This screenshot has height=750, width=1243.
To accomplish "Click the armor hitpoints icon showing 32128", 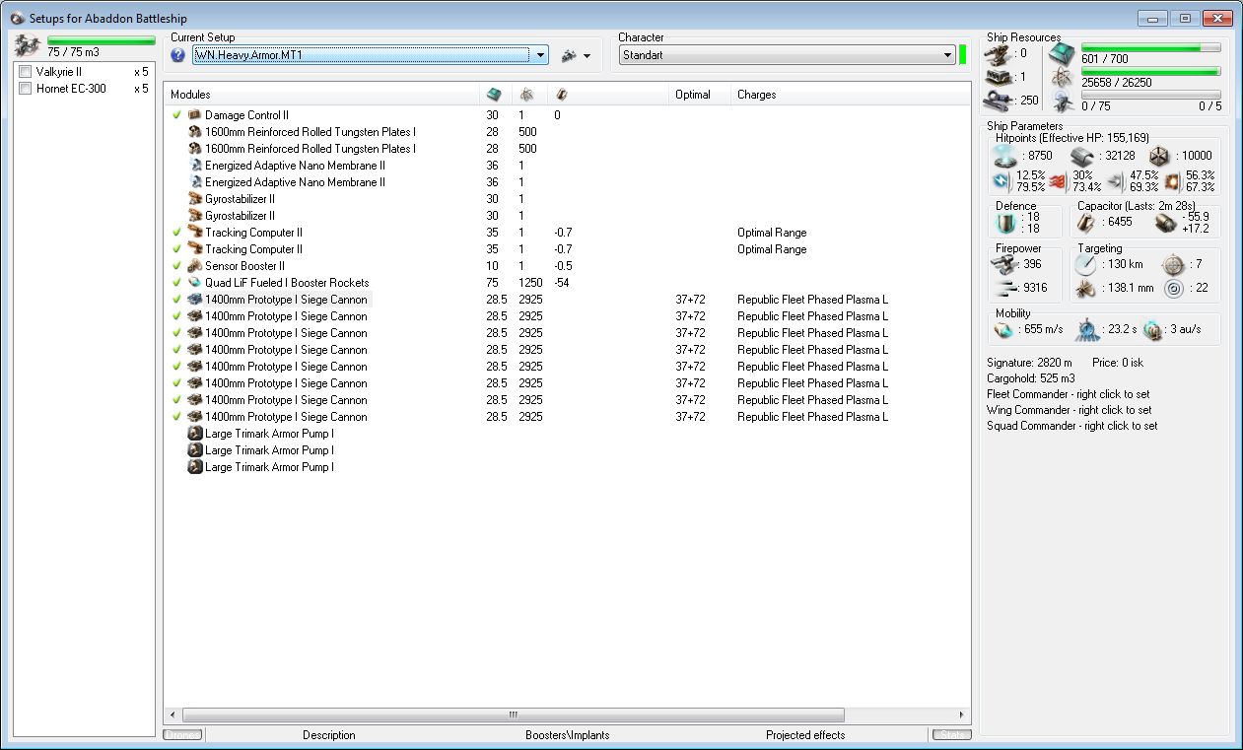I will coord(1083,156).
